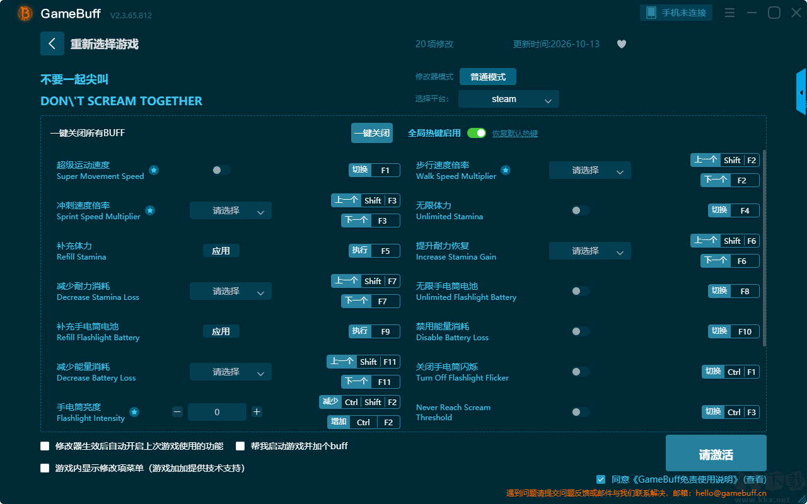
Task: Click the phone not connected icon button
Action: click(x=676, y=13)
